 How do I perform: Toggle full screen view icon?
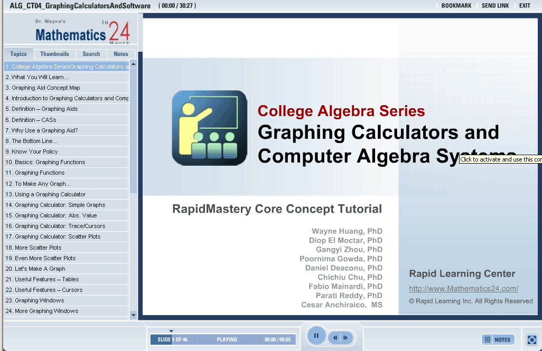click(x=532, y=340)
